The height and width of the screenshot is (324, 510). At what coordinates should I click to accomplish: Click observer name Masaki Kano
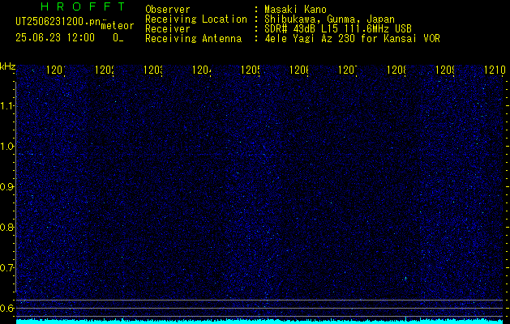295,10
